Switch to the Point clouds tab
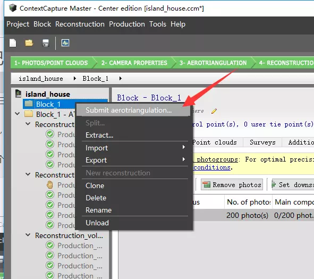314x279 pixels. tap(214, 142)
